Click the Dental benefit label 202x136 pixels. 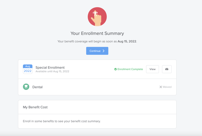pyautogui.click(x=37, y=87)
